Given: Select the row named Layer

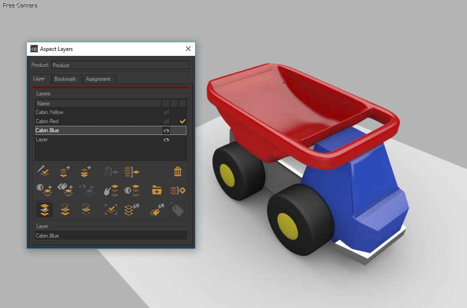Looking at the screenshot, I should coord(42,139).
